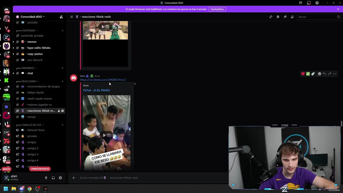Open TikTok · JC EL PRIMO title link
The width and height of the screenshot is (343, 193).
pyautogui.click(x=96, y=90)
